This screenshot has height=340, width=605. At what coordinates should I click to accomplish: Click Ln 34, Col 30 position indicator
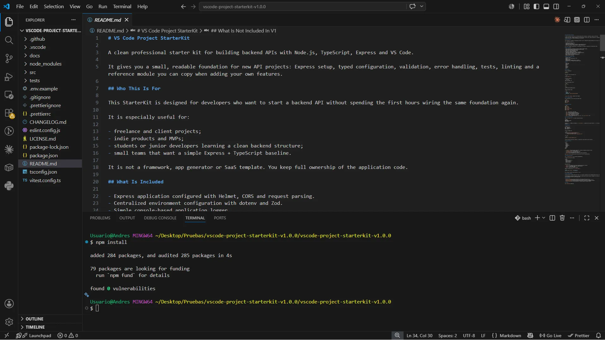(x=419, y=336)
